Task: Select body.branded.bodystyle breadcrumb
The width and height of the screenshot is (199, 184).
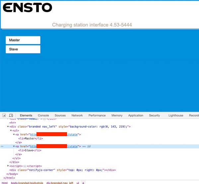Action: click(x=27, y=183)
